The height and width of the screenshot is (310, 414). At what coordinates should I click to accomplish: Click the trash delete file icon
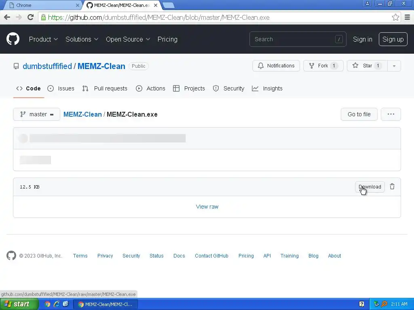392,186
